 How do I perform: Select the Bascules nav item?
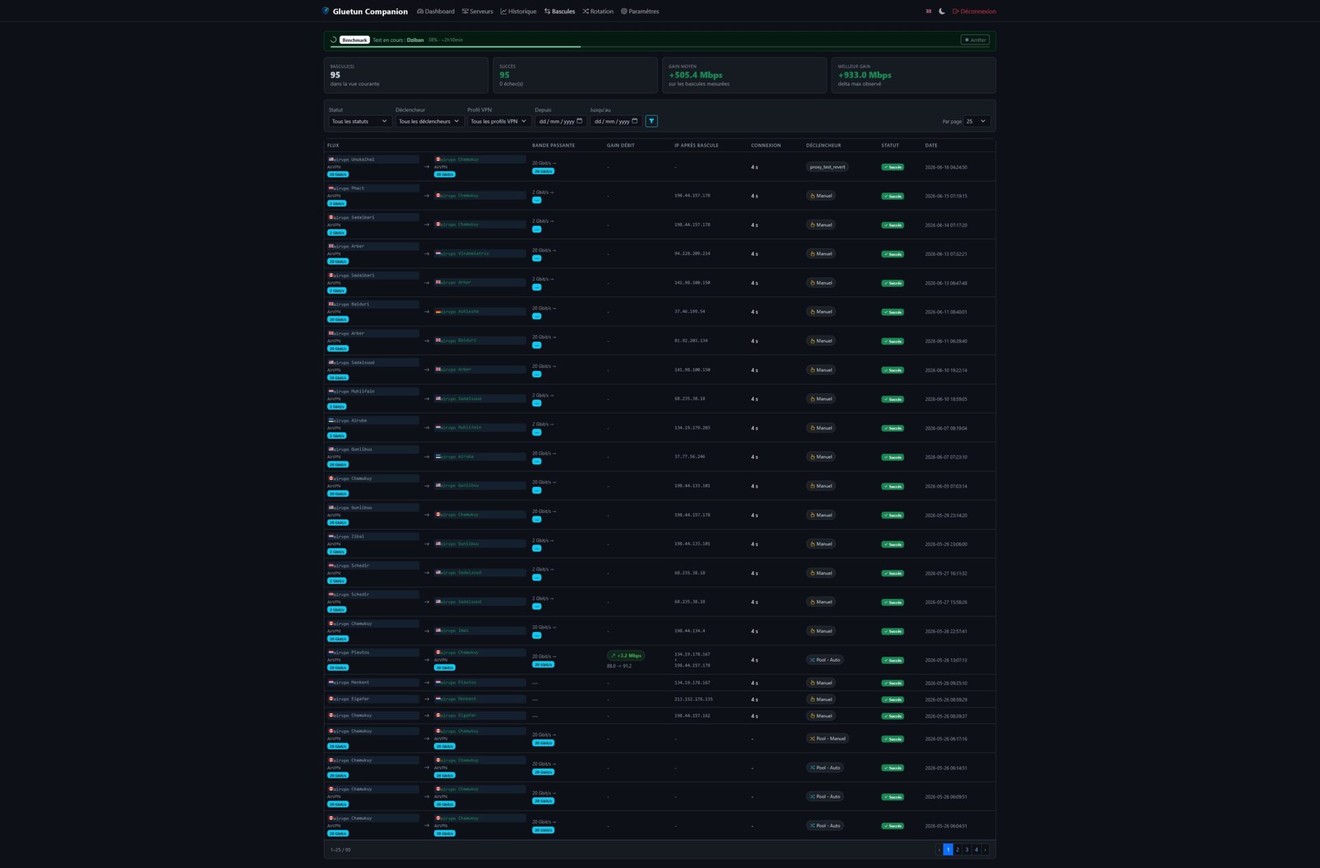[560, 11]
